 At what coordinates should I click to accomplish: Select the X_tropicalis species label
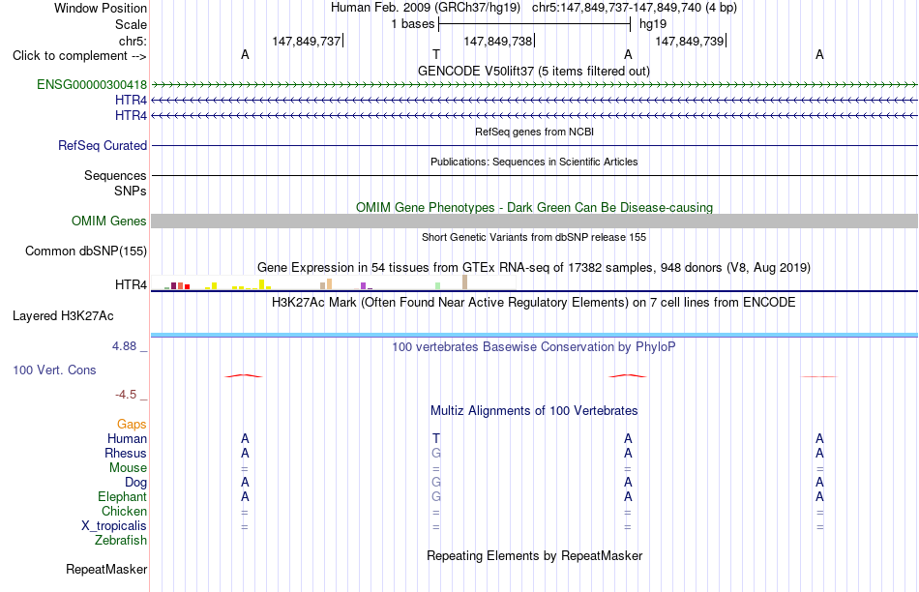[114, 526]
